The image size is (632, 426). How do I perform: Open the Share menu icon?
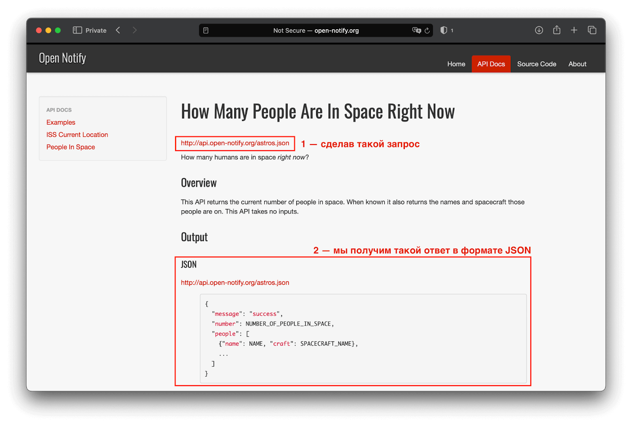557,30
